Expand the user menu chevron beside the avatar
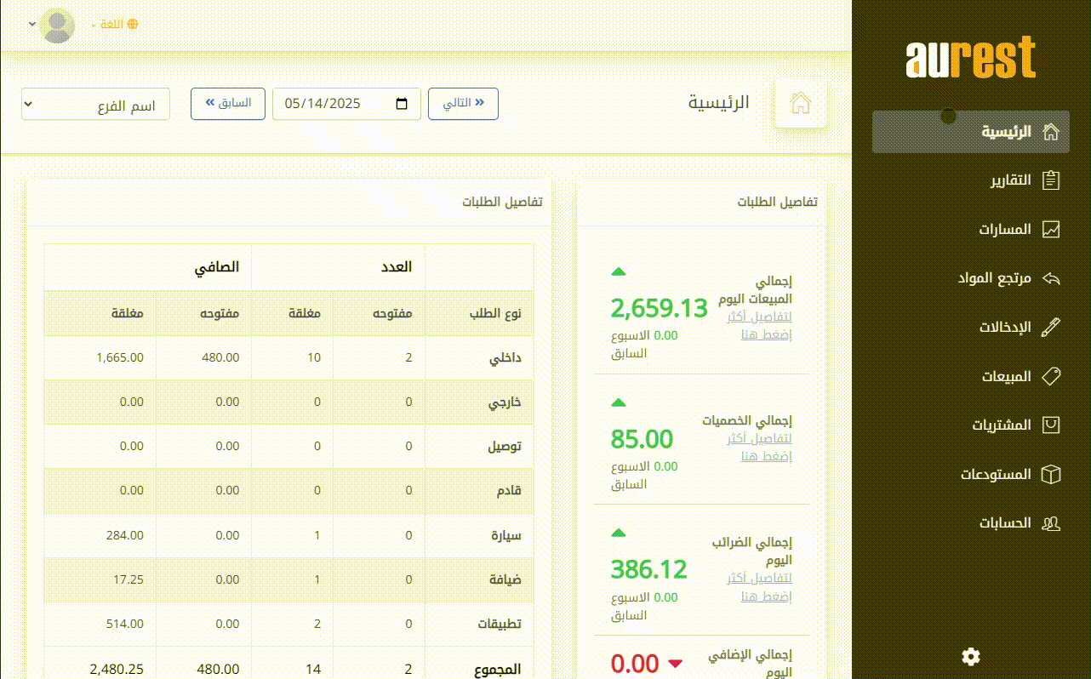 click(32, 24)
